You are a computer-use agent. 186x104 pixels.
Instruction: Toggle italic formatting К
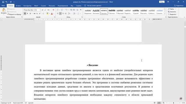pyautogui.click(x=28, y=14)
